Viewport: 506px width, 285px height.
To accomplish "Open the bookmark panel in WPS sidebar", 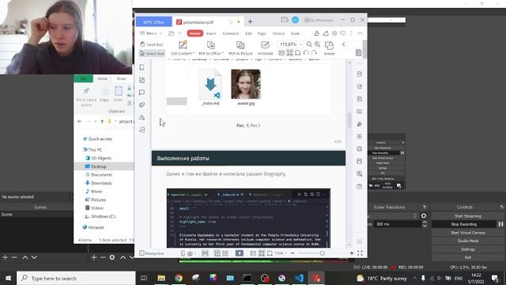I will point(142,67).
